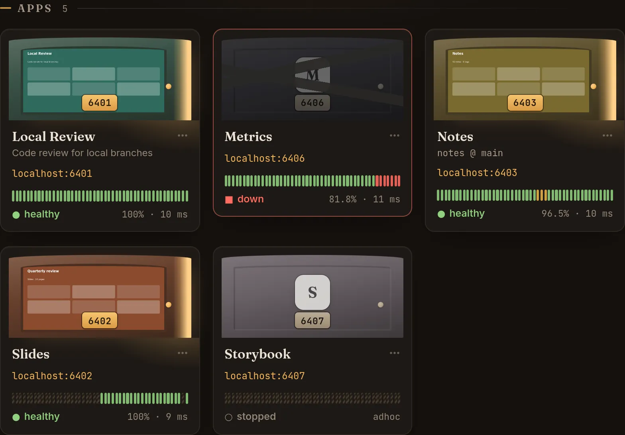Viewport: 625px width, 435px height.
Task: Open the Notes door preview thumbnail
Action: pyautogui.click(x=525, y=79)
